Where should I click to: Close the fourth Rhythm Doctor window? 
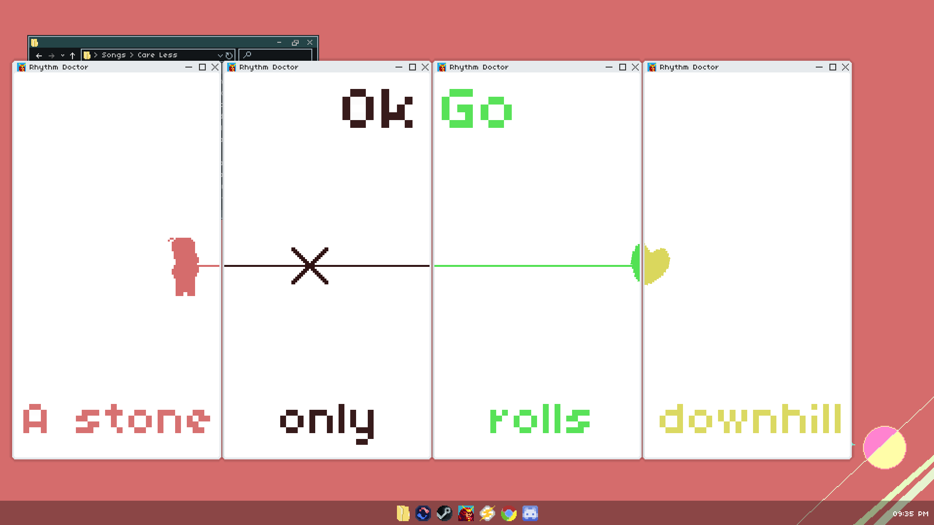(845, 67)
